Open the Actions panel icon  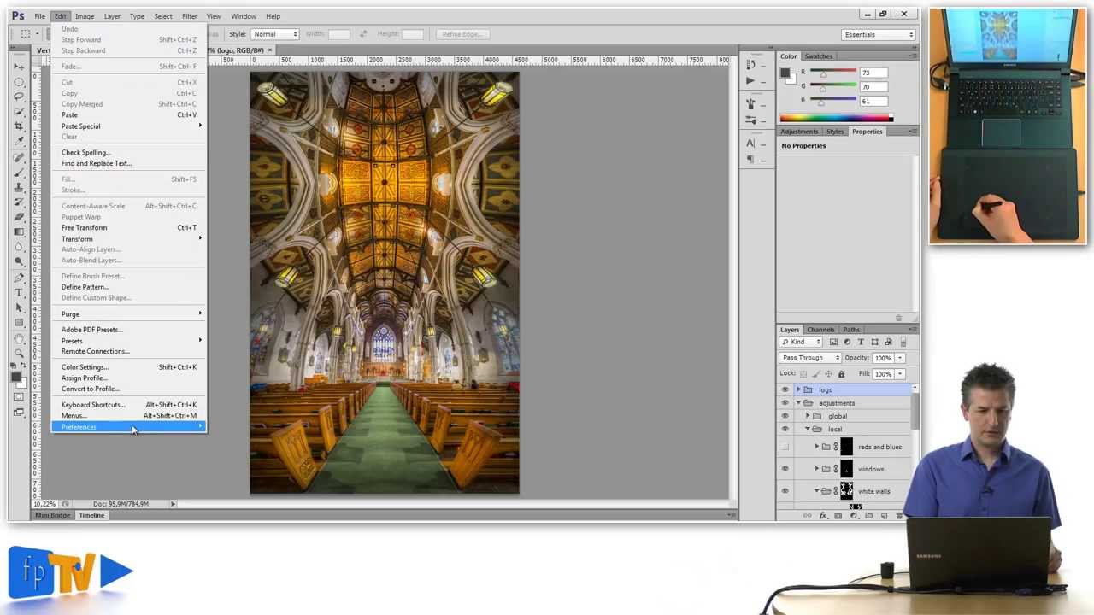(750, 81)
